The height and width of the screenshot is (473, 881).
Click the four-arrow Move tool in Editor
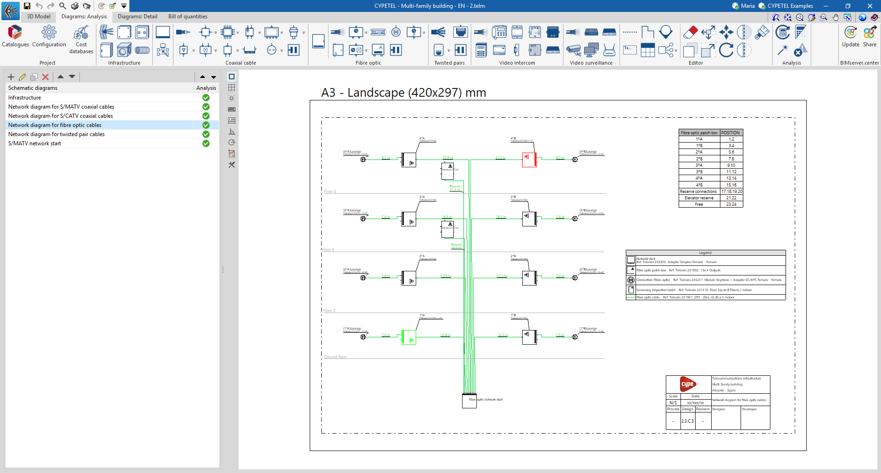[726, 33]
